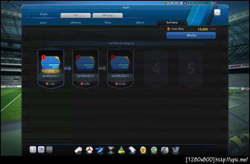Click the Stage 3 section header text
Image resolution: width=250 pixels, height=164 pixels.
(x=121, y=43)
